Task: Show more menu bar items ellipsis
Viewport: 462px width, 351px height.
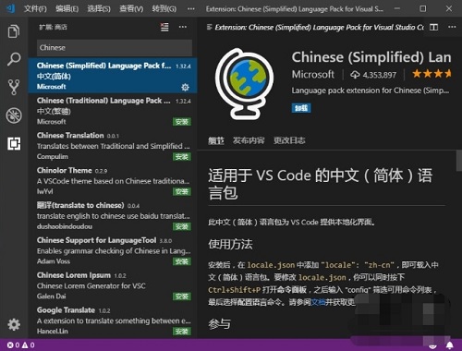Action: pos(191,8)
